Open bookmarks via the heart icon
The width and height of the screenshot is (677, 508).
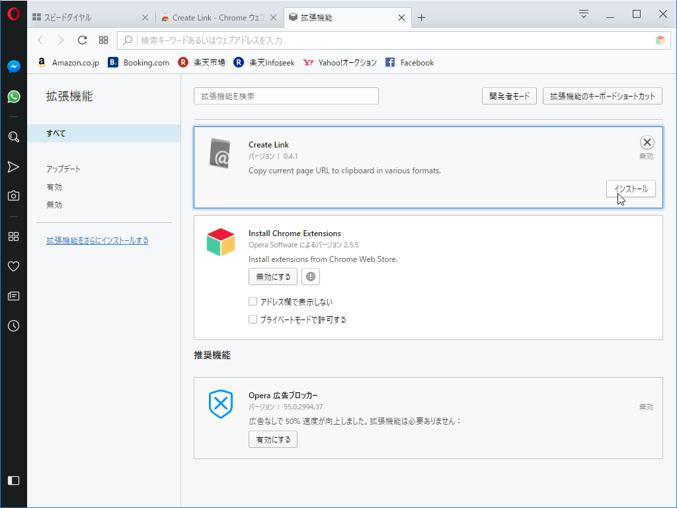coord(13,266)
